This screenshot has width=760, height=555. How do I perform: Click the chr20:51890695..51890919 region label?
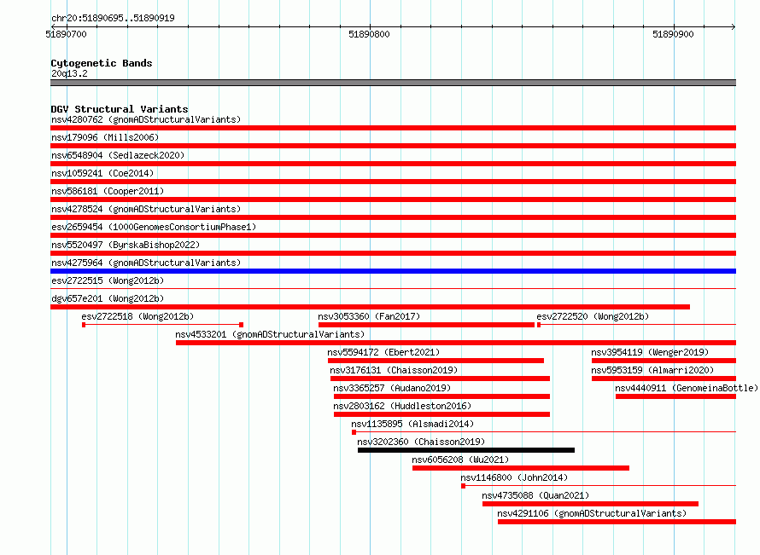113,18
